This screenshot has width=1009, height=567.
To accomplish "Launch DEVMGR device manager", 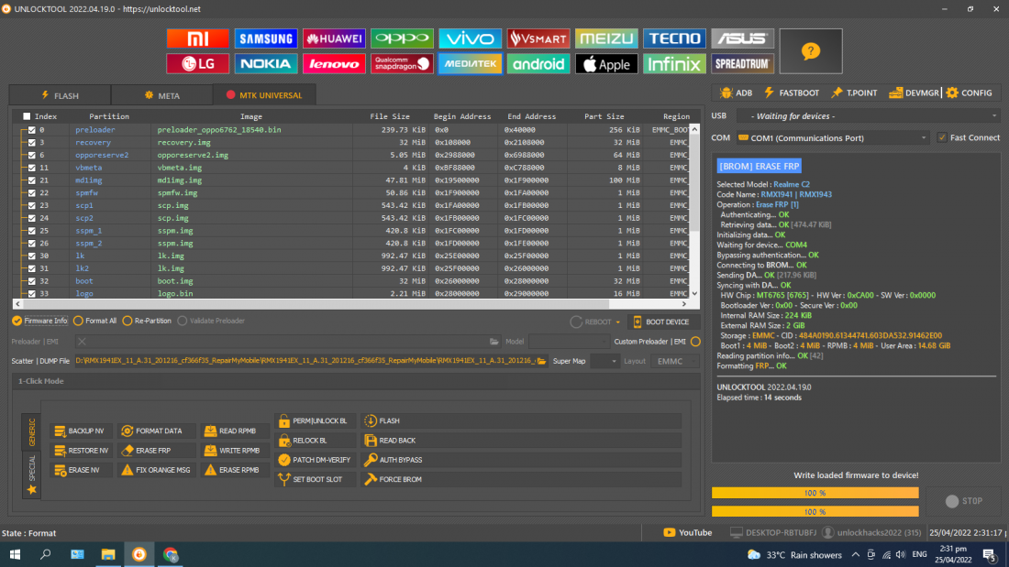I will pos(914,93).
